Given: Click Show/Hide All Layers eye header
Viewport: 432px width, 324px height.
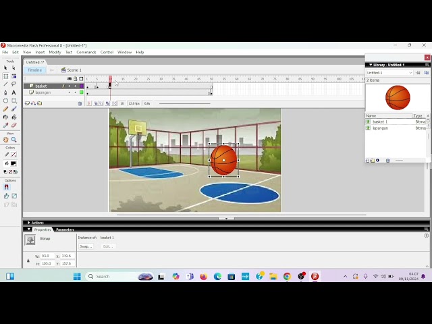Looking at the screenshot, I should tap(70, 79).
